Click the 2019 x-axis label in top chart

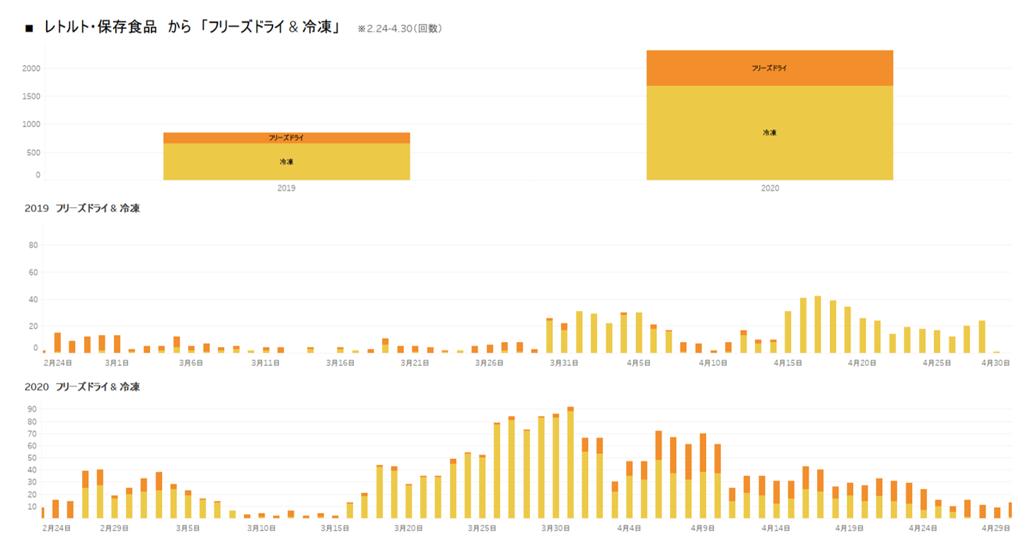tap(286, 189)
